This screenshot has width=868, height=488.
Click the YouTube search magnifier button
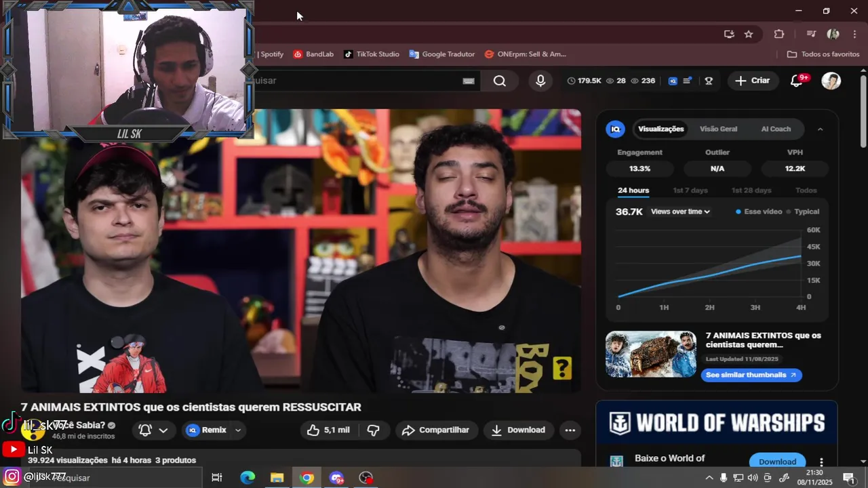coord(500,81)
